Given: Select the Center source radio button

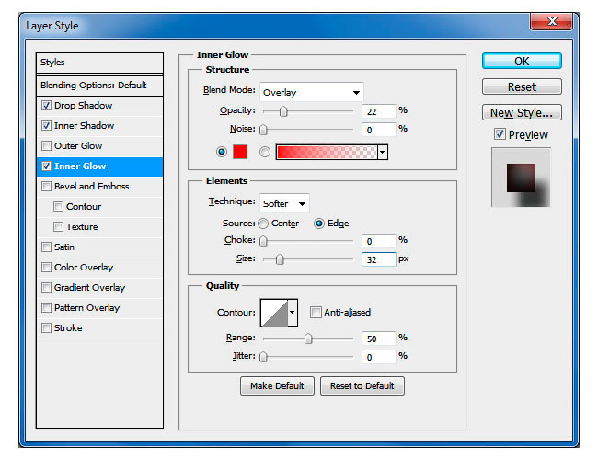Looking at the screenshot, I should (x=263, y=224).
